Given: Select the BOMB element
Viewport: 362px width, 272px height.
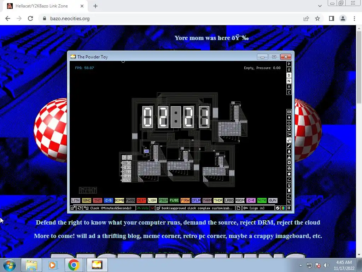Looking at the screenshot, I should [x=119, y=200].
